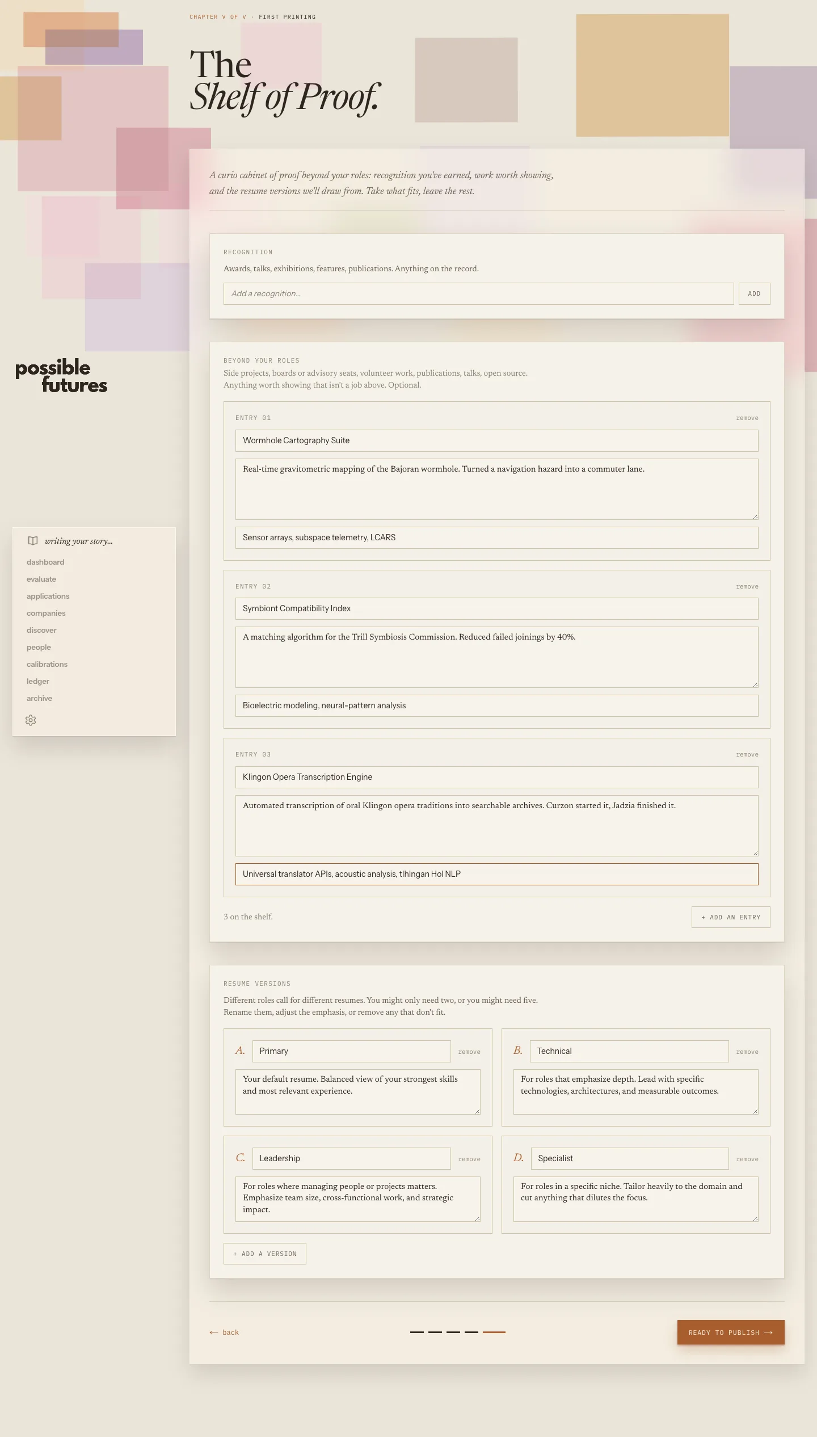The image size is (817, 1437).
Task: Rename Technical resume version
Action: point(629,1051)
